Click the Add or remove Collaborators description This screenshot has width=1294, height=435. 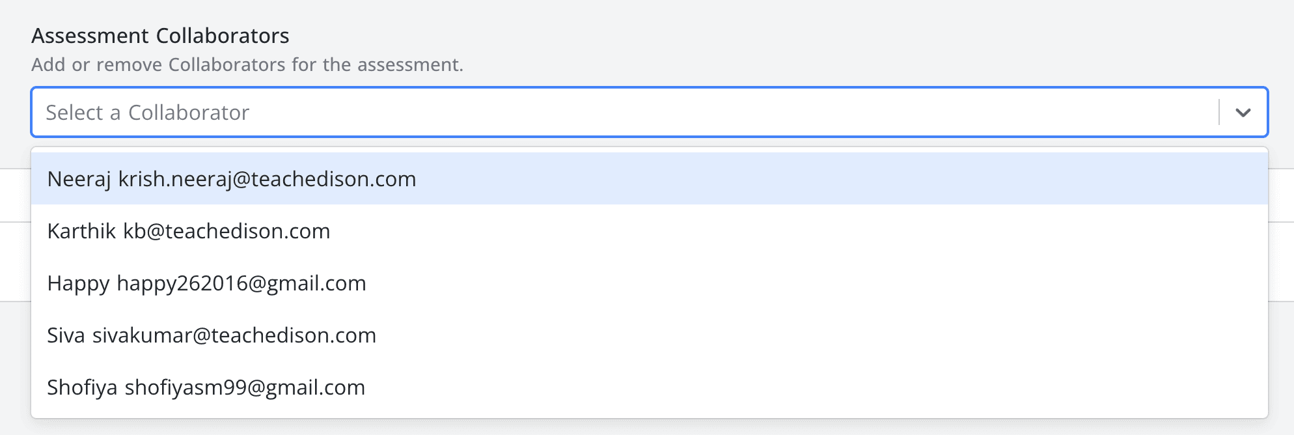[x=247, y=65]
